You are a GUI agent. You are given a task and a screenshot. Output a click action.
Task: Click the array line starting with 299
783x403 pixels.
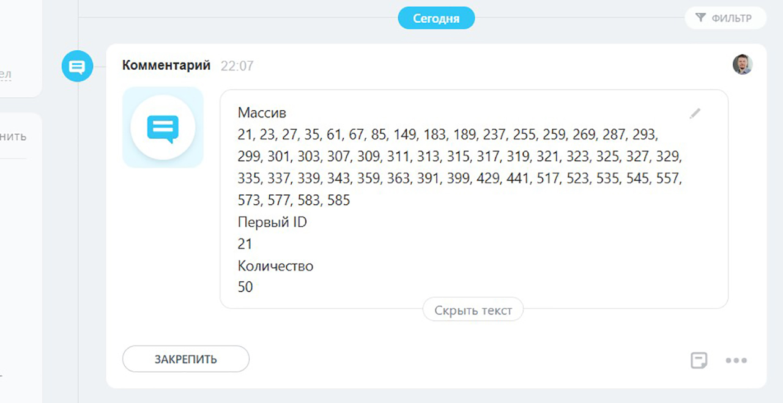459,157
